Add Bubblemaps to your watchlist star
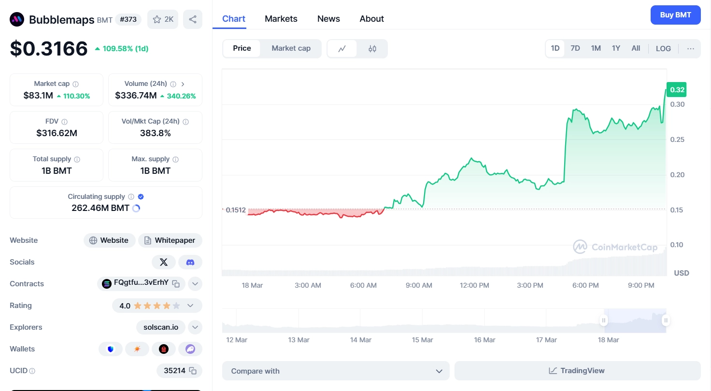 [156, 19]
